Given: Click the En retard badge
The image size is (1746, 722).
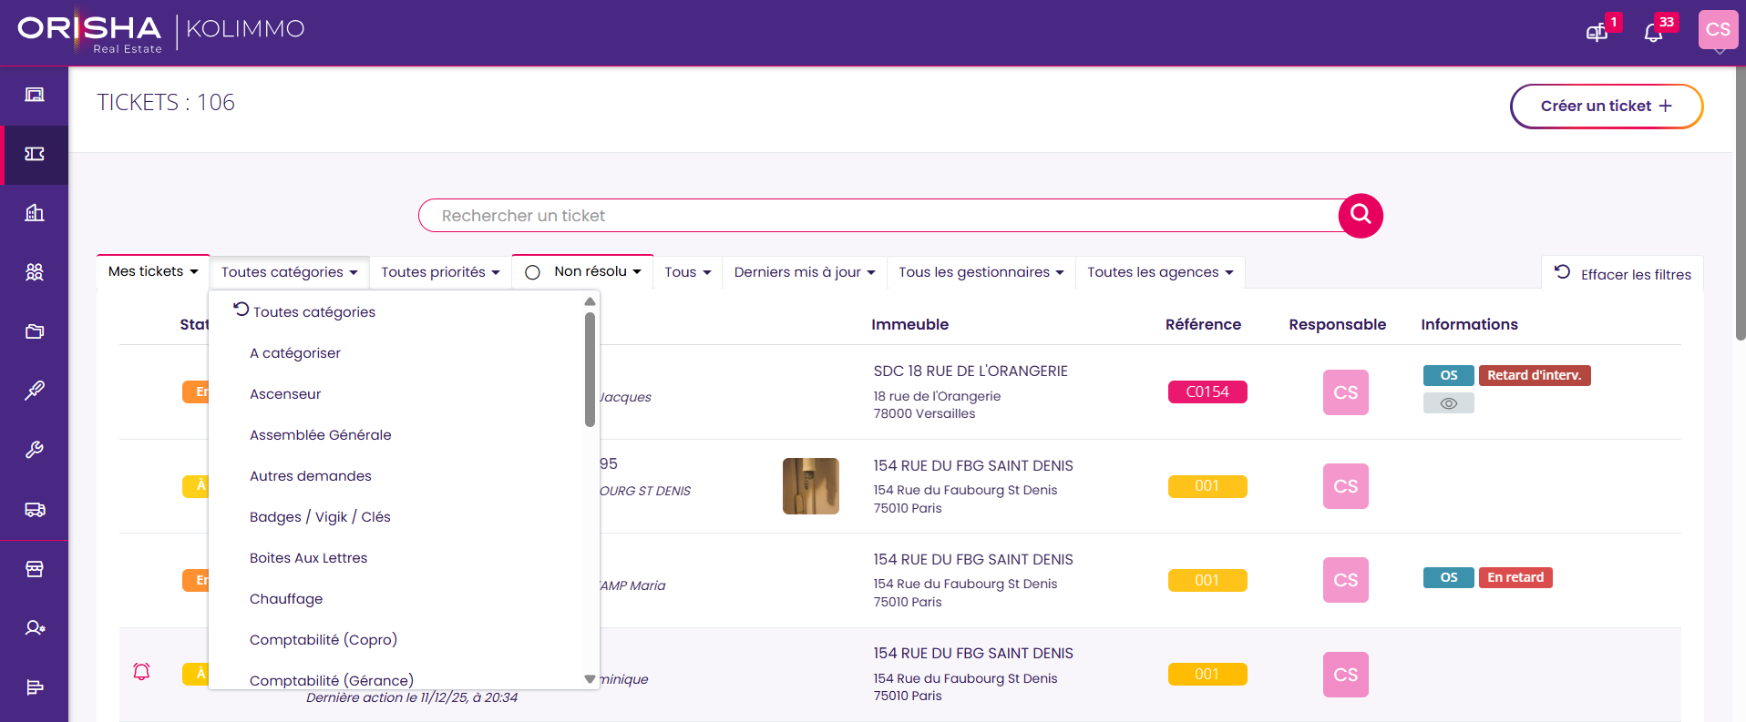Looking at the screenshot, I should 1515,577.
